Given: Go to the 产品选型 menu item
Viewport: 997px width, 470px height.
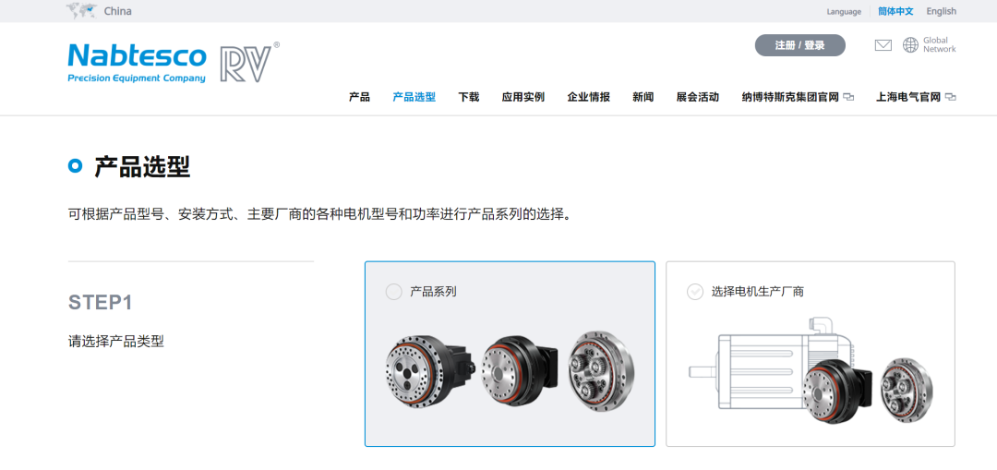Looking at the screenshot, I should [x=414, y=97].
